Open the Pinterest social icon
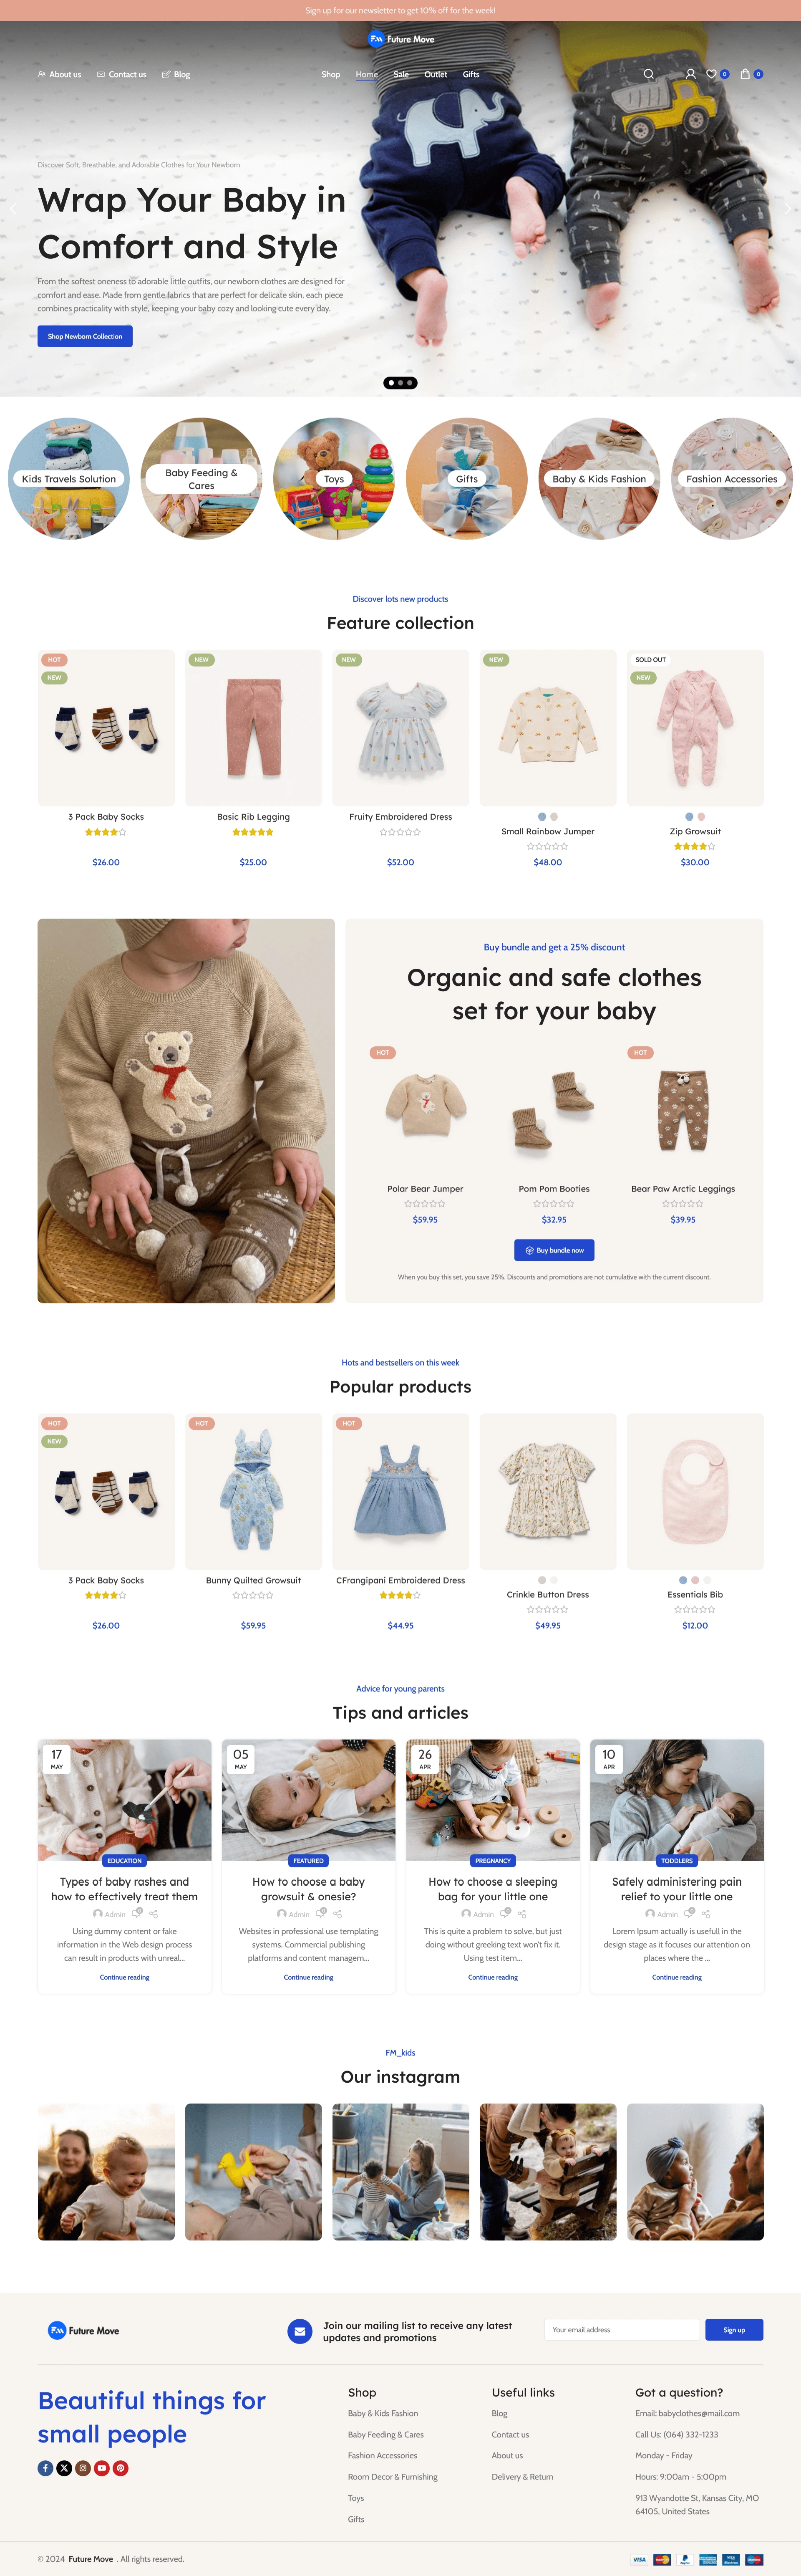This screenshot has width=801, height=2576. click(120, 2468)
